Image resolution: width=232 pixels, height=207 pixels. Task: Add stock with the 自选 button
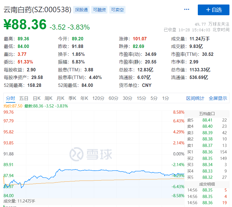[213, 10]
